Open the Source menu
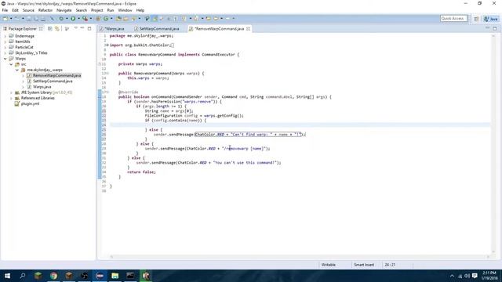 coord(28,10)
